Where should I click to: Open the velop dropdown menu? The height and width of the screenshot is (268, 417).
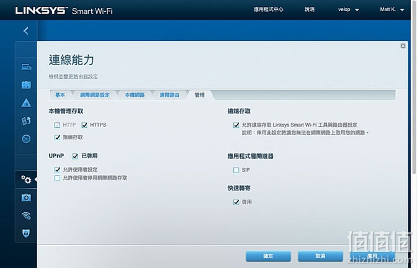tap(348, 9)
